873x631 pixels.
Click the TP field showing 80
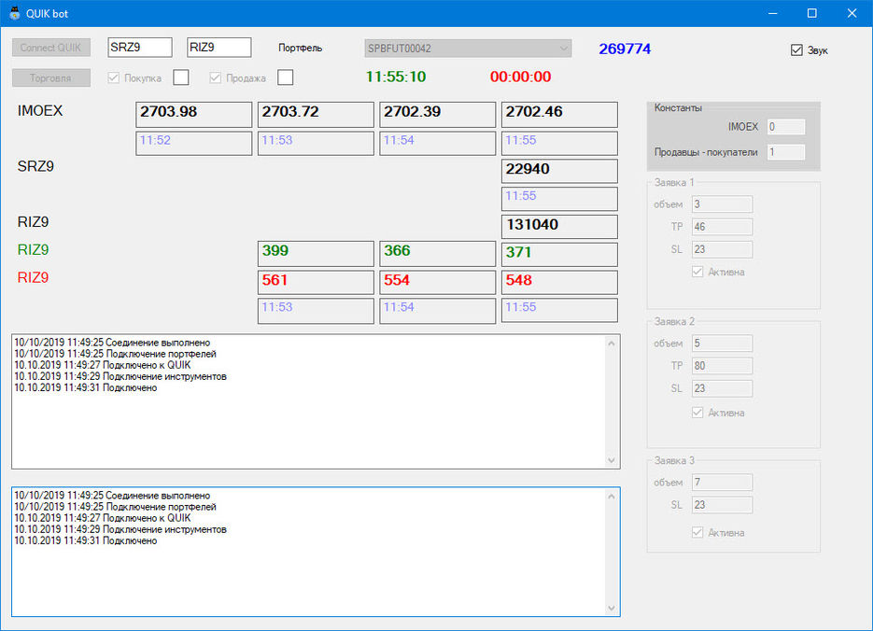[x=722, y=366]
